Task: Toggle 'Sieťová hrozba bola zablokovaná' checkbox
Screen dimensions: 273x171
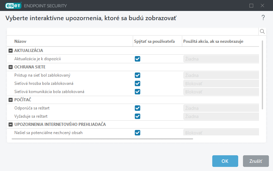Action: tap(138, 83)
